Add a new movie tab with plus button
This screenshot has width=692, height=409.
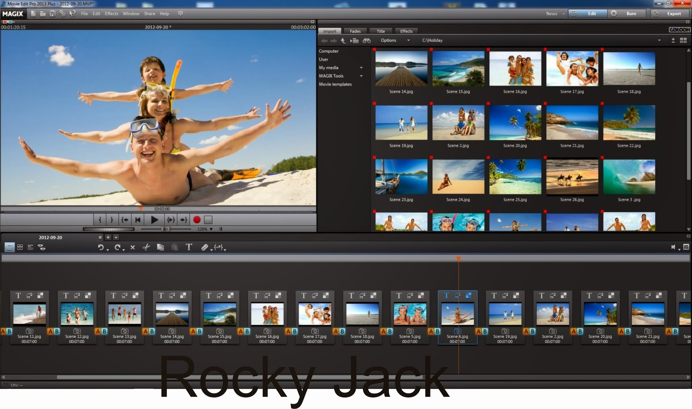108,237
